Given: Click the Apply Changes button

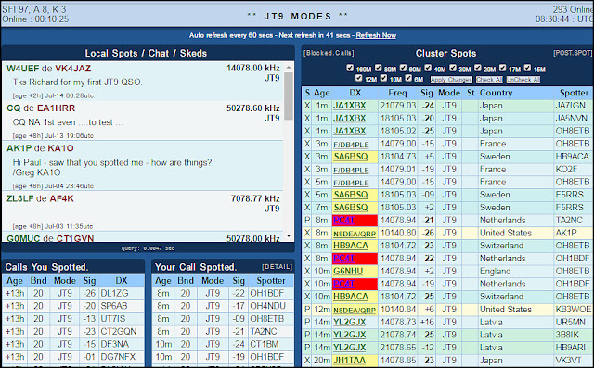Looking at the screenshot, I should tap(451, 80).
